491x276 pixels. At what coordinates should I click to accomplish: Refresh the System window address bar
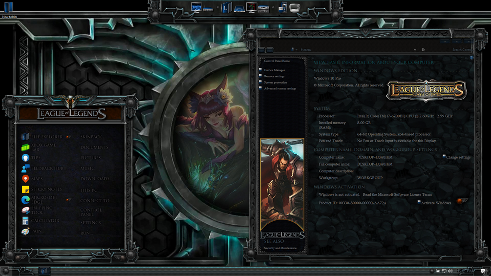click(x=423, y=50)
